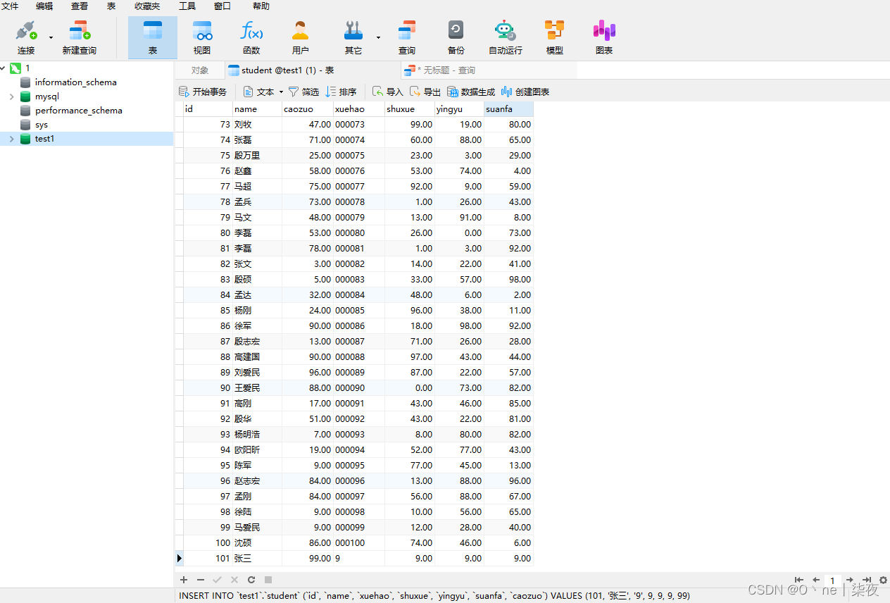Open the 工具 menu

(187, 6)
